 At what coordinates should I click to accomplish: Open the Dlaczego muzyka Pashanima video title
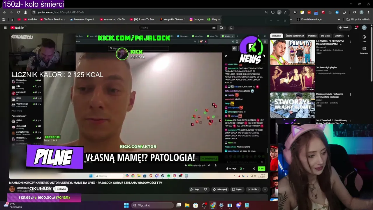coord(330,95)
